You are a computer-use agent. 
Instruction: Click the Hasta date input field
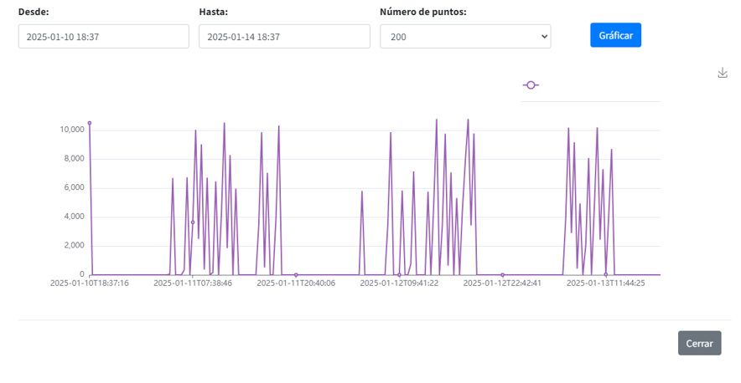(284, 37)
